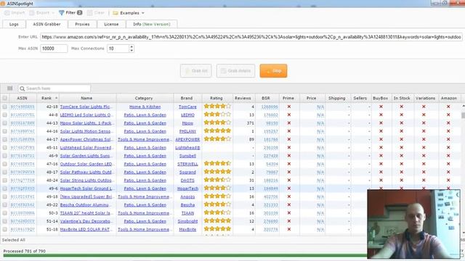Toggle the Rank column sort arrow

[x=57, y=98]
